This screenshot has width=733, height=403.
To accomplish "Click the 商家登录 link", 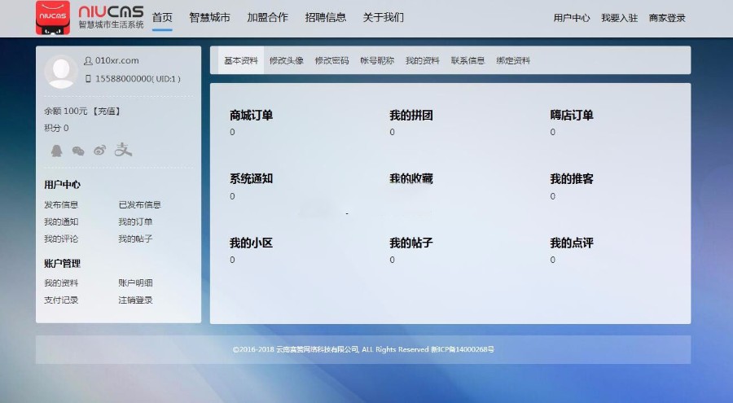I will (x=667, y=18).
